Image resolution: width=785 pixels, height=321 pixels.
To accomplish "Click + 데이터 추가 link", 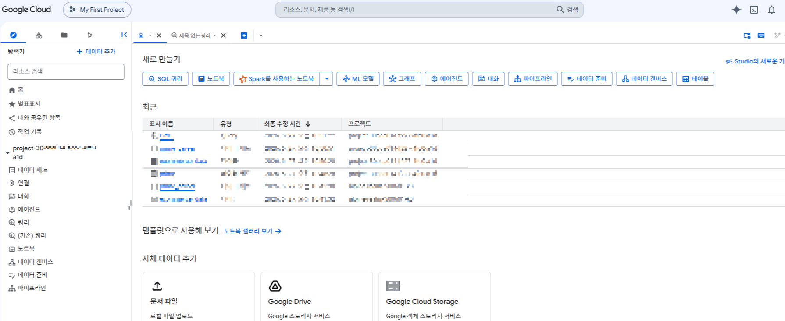I will click(x=96, y=52).
